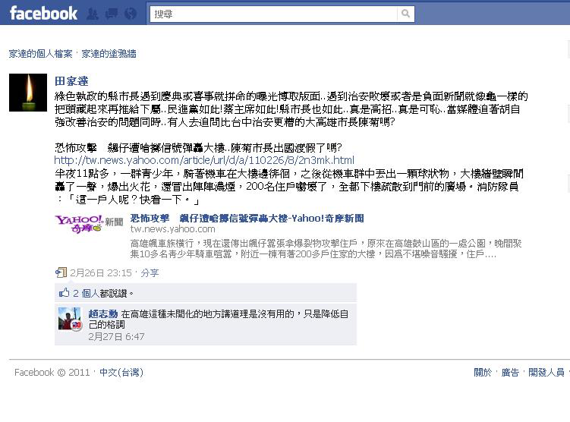Click the Yahoo!奇摩 news logo thumbnail

[x=89, y=224]
